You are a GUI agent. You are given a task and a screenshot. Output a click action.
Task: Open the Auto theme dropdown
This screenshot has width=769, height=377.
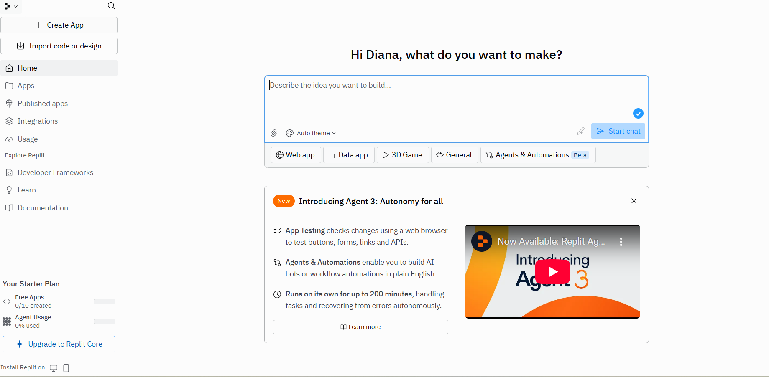[x=311, y=133]
